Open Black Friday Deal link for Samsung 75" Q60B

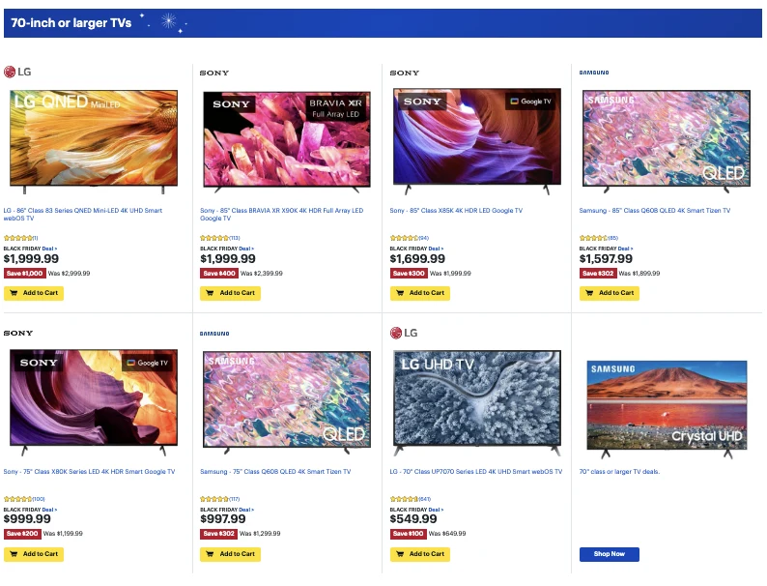coord(246,510)
